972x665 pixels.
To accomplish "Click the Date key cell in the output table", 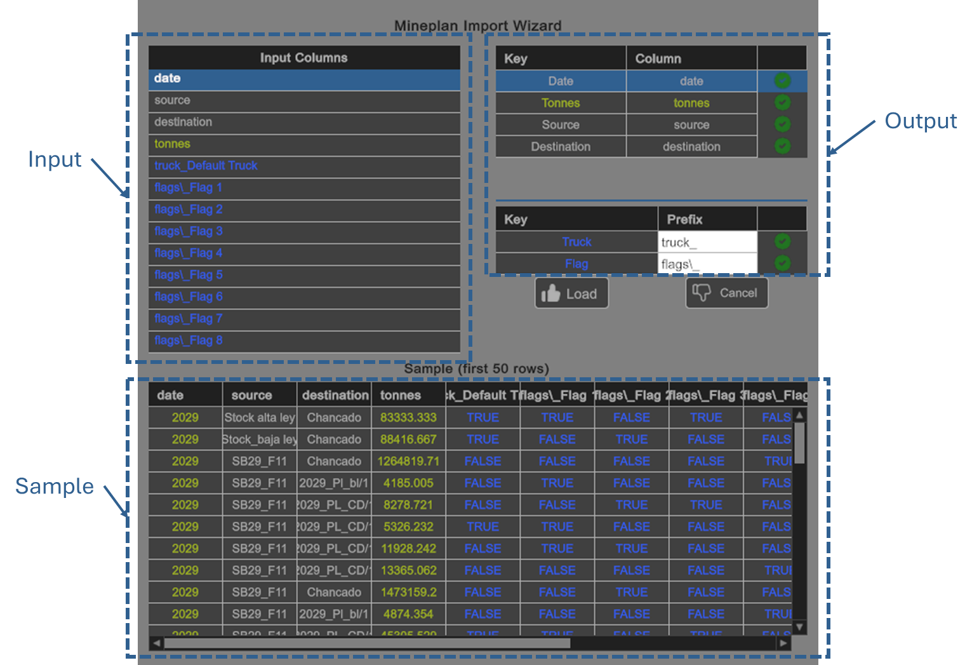I will (561, 81).
